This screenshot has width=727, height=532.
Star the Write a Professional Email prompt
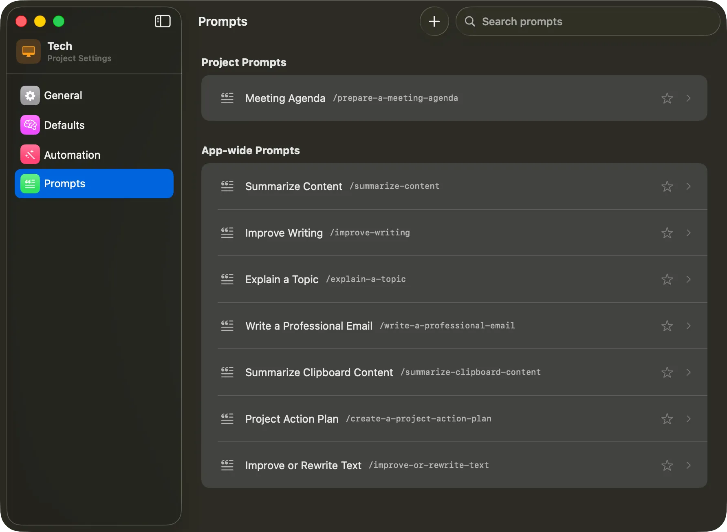[x=667, y=326]
